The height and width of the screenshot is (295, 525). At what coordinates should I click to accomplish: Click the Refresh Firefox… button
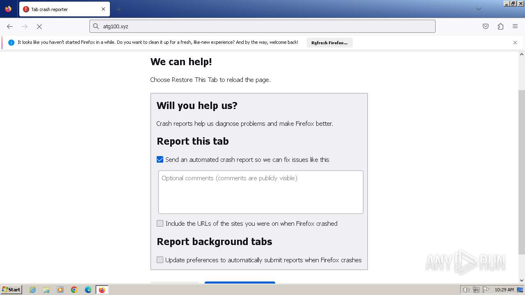(329, 43)
